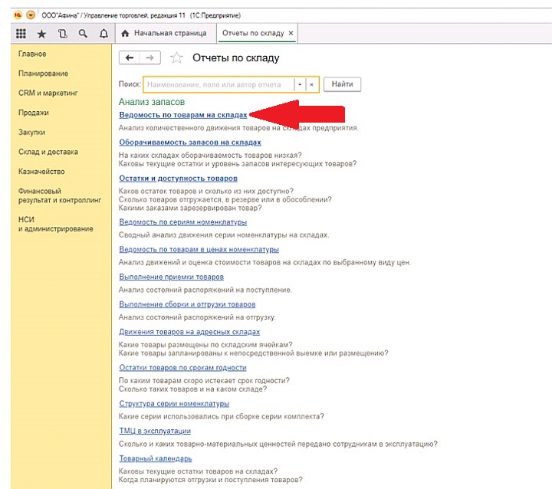
Task: Open НСИ и администрирование section
Action: [x=56, y=225]
